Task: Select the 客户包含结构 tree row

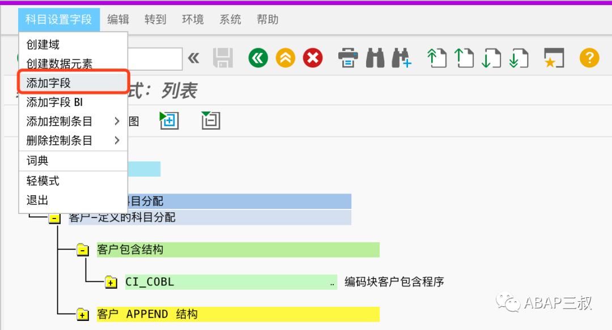Action: pos(238,250)
